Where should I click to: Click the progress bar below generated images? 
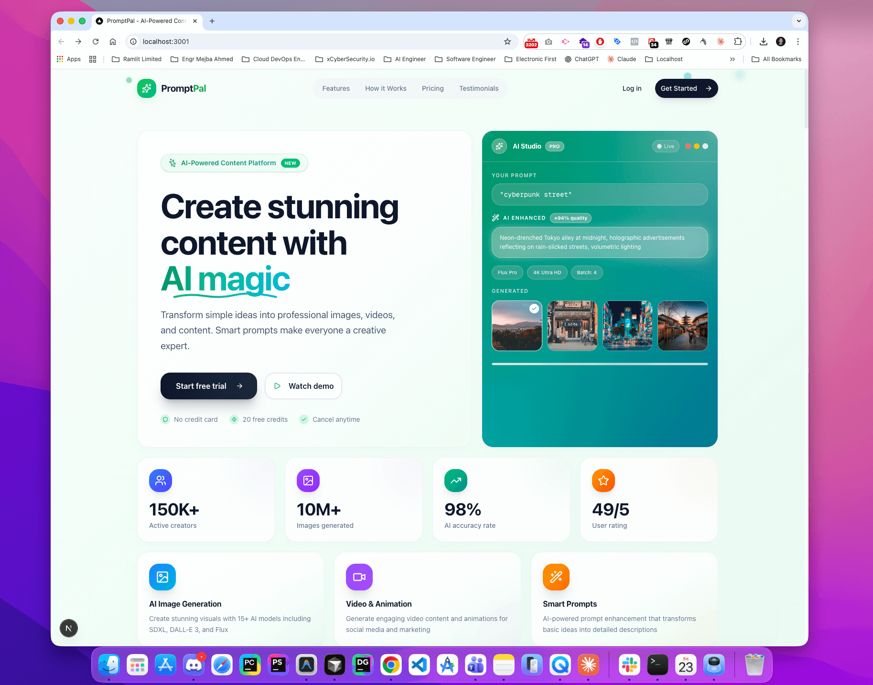pyautogui.click(x=600, y=364)
